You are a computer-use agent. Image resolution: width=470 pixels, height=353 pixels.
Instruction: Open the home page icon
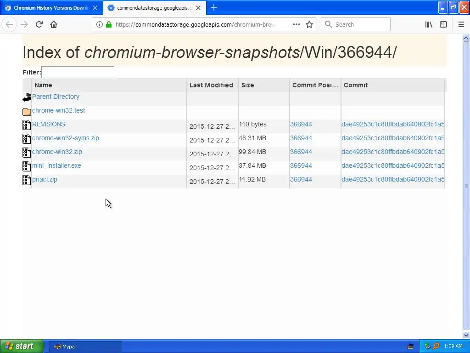pyautogui.click(x=54, y=25)
